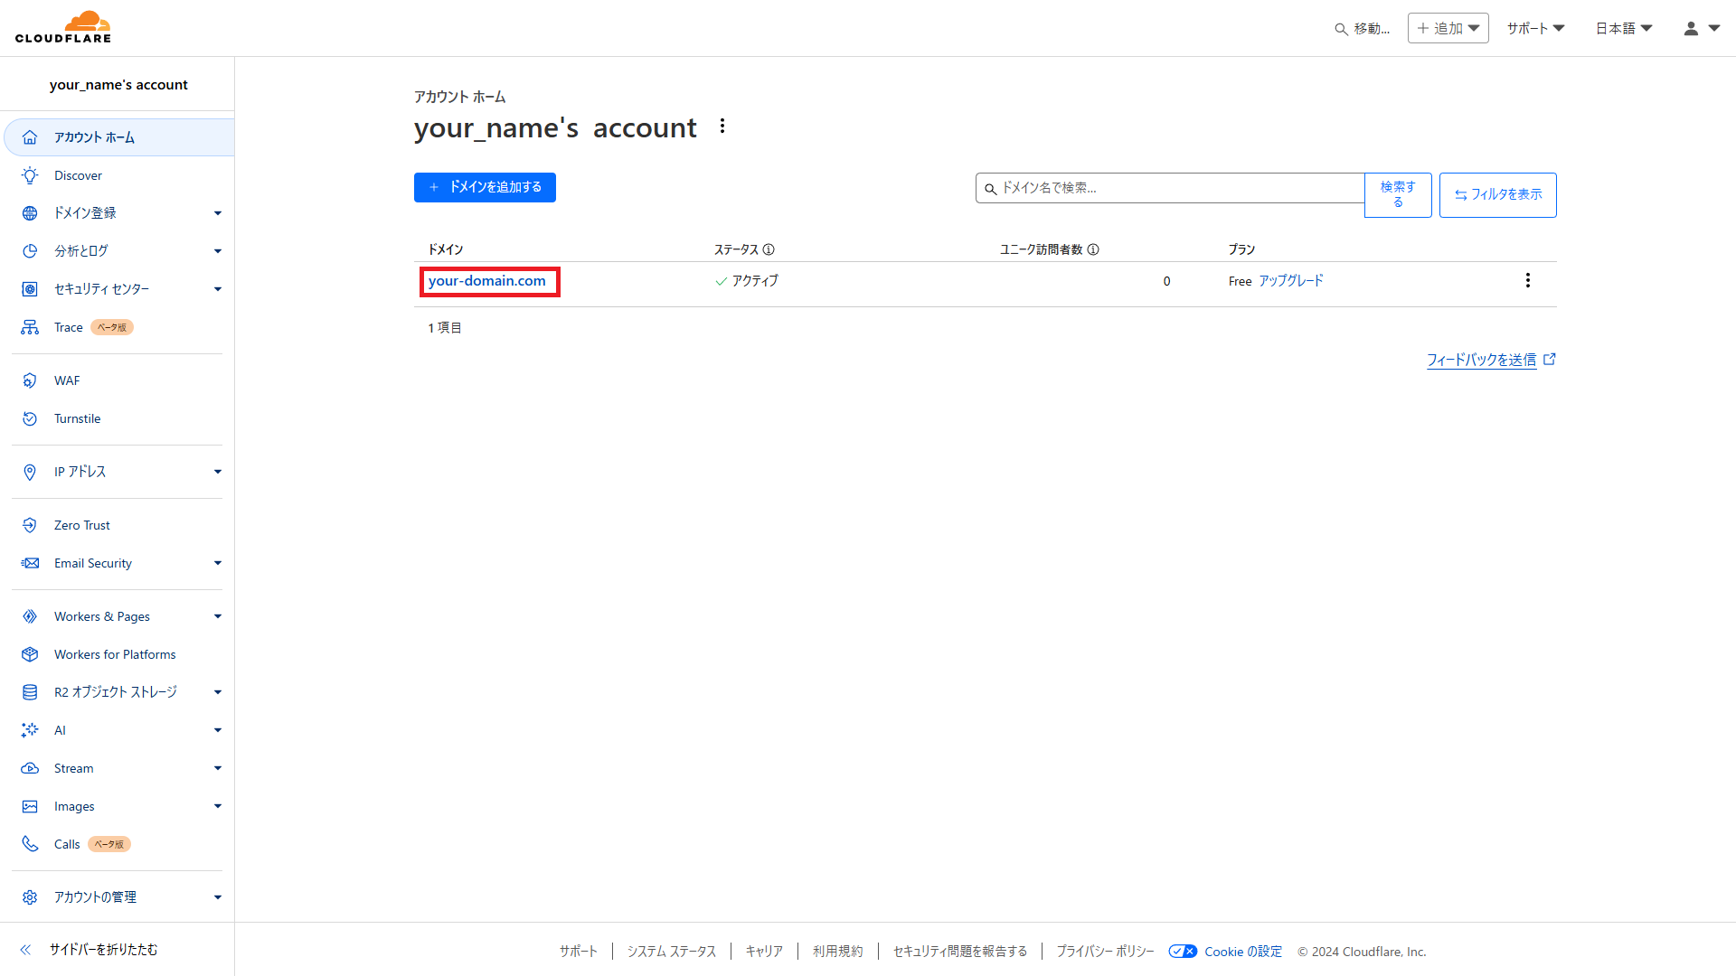The image size is (1736, 976).
Task: Click the Trace beta sidebar item
Action: [69, 327]
